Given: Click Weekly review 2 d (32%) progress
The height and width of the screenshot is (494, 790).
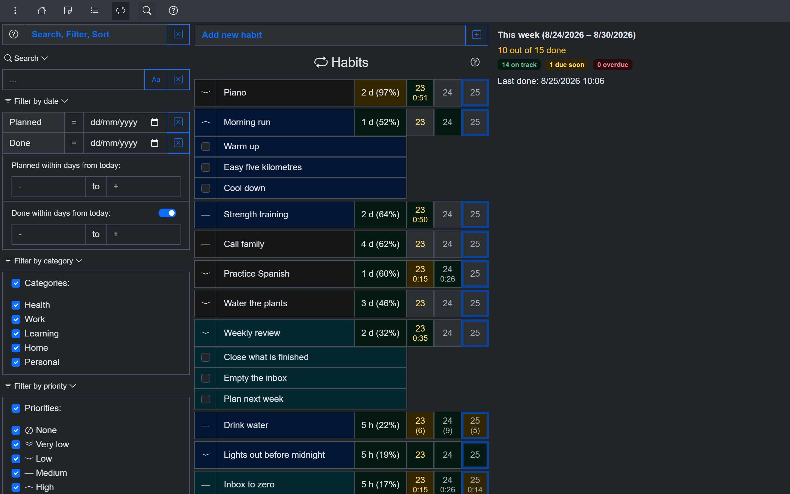Looking at the screenshot, I should point(380,333).
